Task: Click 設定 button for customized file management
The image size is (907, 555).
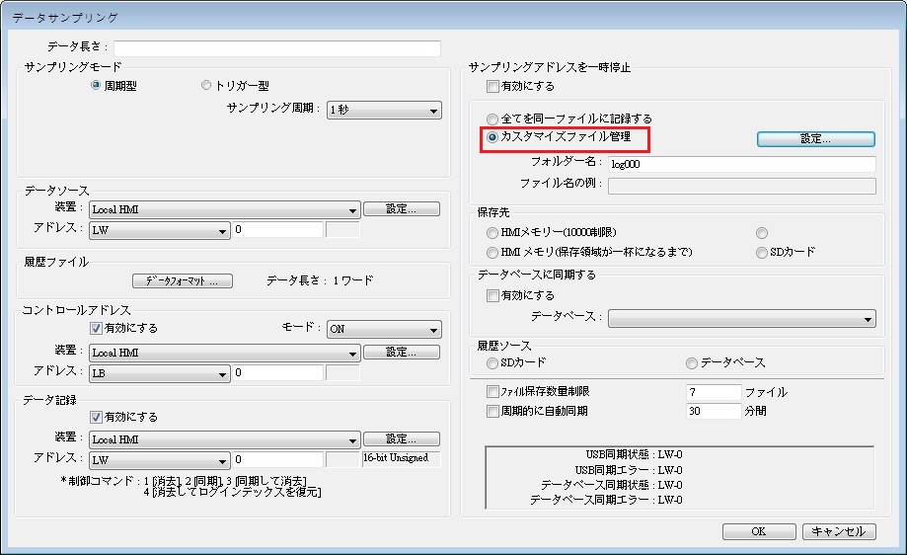Action: coord(815,139)
